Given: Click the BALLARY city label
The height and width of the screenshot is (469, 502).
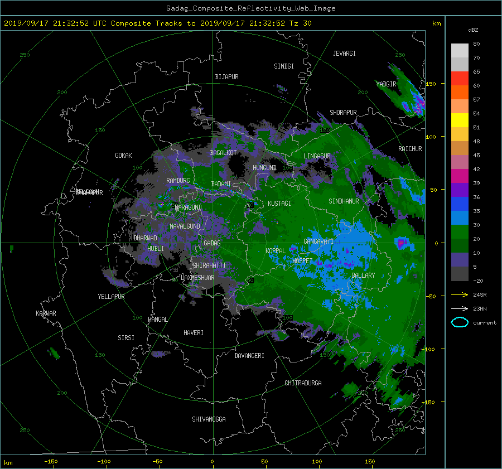Looking at the screenshot, I should (363, 275).
